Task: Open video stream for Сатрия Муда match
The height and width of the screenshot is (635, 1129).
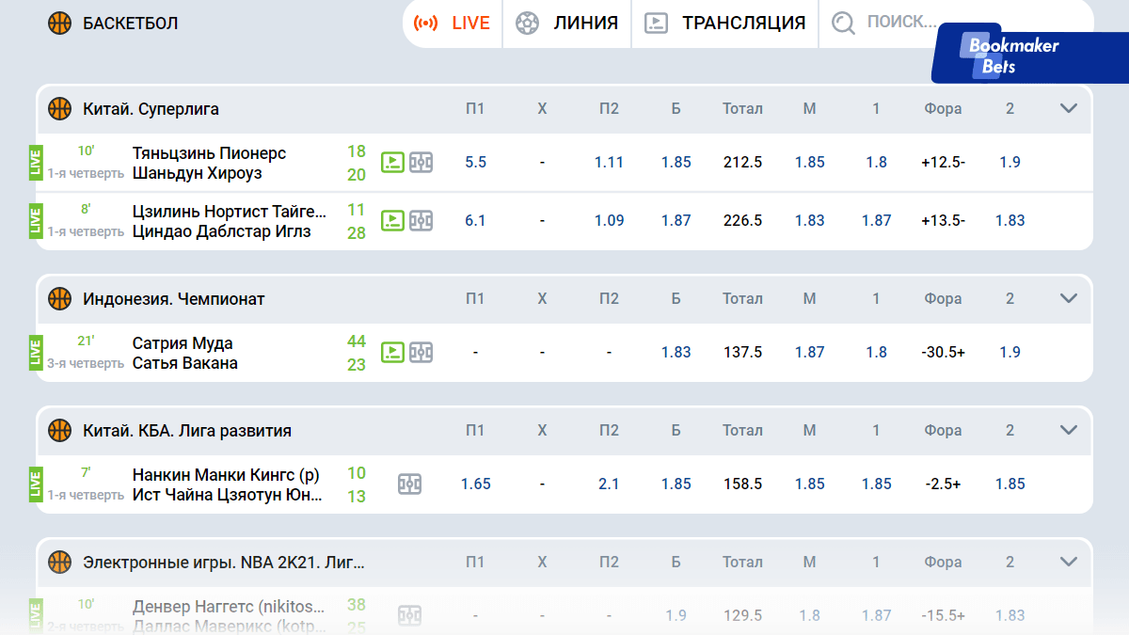Action: pyautogui.click(x=392, y=353)
